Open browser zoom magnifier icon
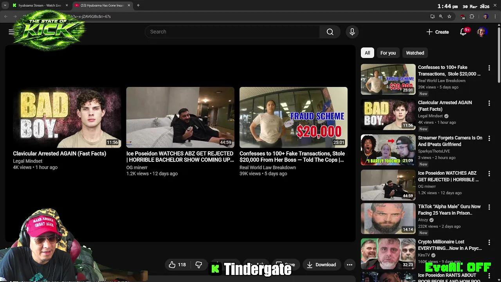Viewport: 501px width, 282px height. 441,16
